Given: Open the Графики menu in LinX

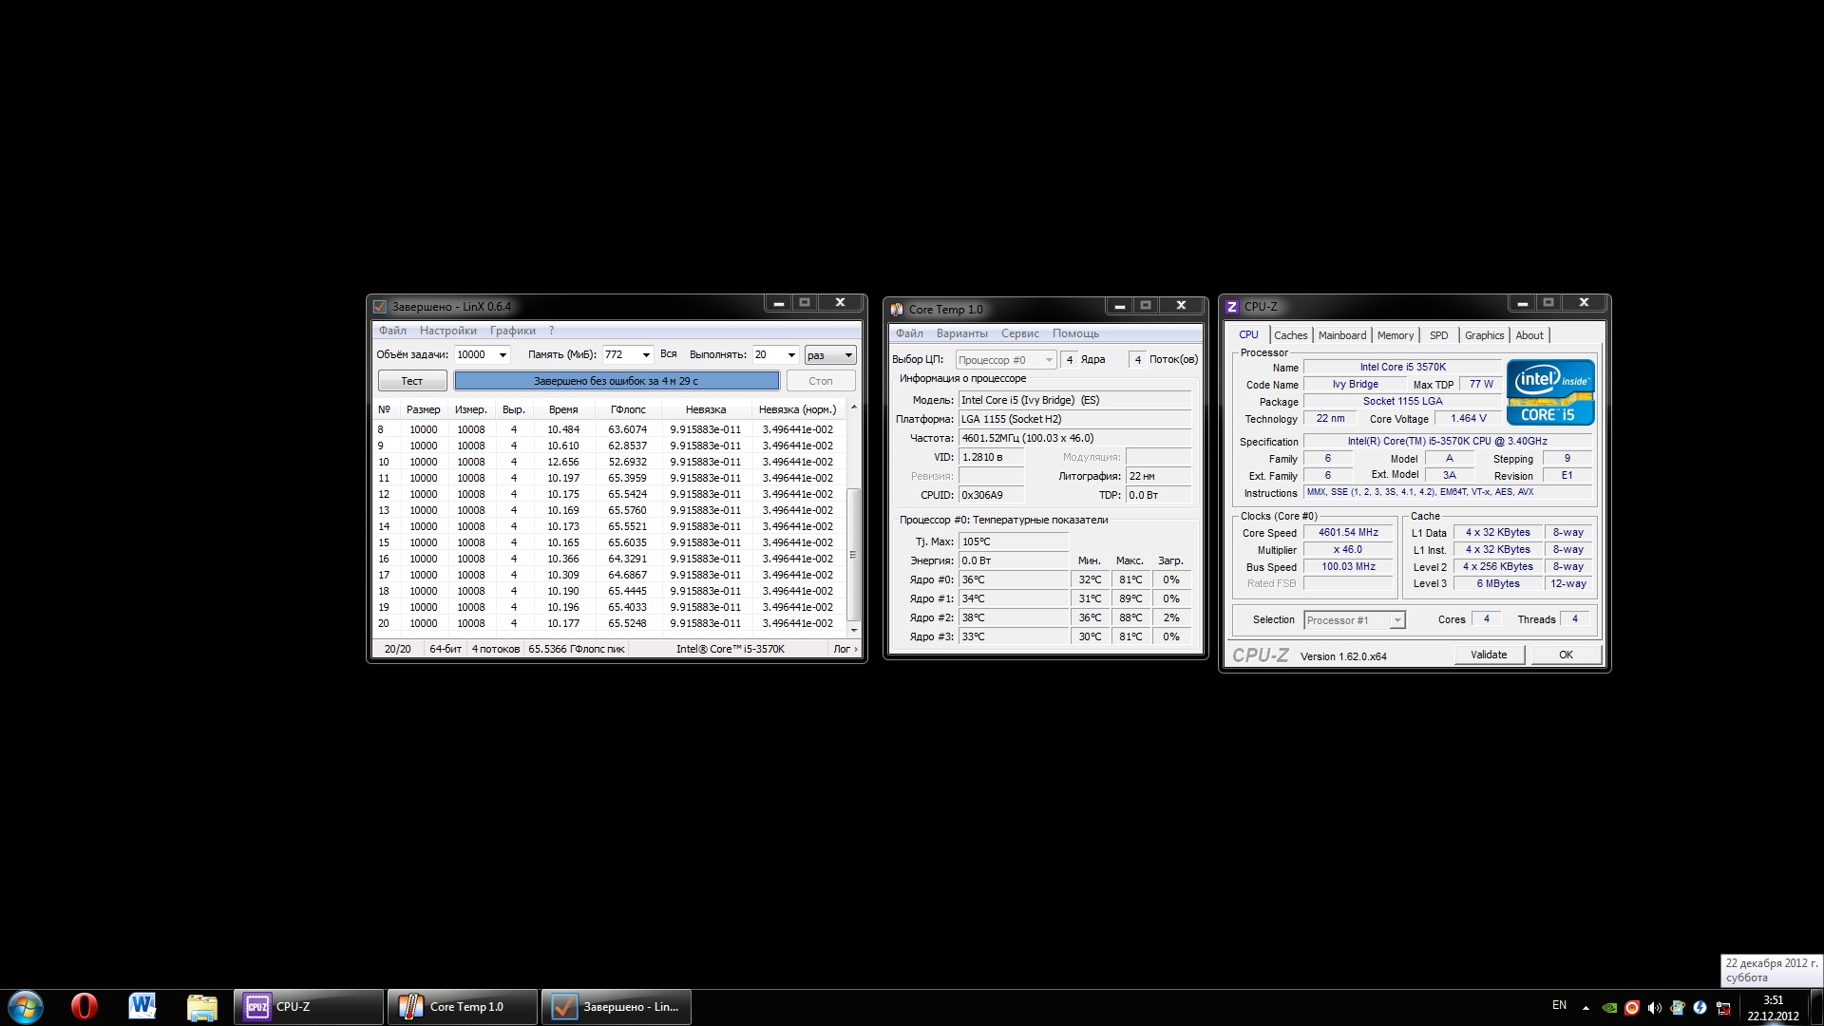Looking at the screenshot, I should (513, 331).
